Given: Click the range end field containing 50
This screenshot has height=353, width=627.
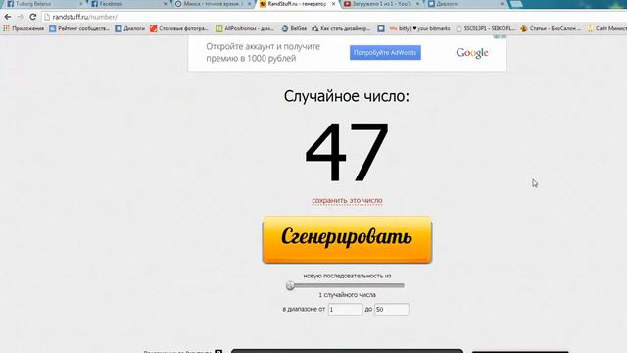Looking at the screenshot, I should [x=392, y=310].
